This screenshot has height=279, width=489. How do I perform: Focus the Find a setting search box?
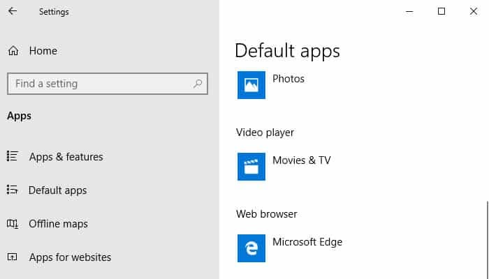108,84
